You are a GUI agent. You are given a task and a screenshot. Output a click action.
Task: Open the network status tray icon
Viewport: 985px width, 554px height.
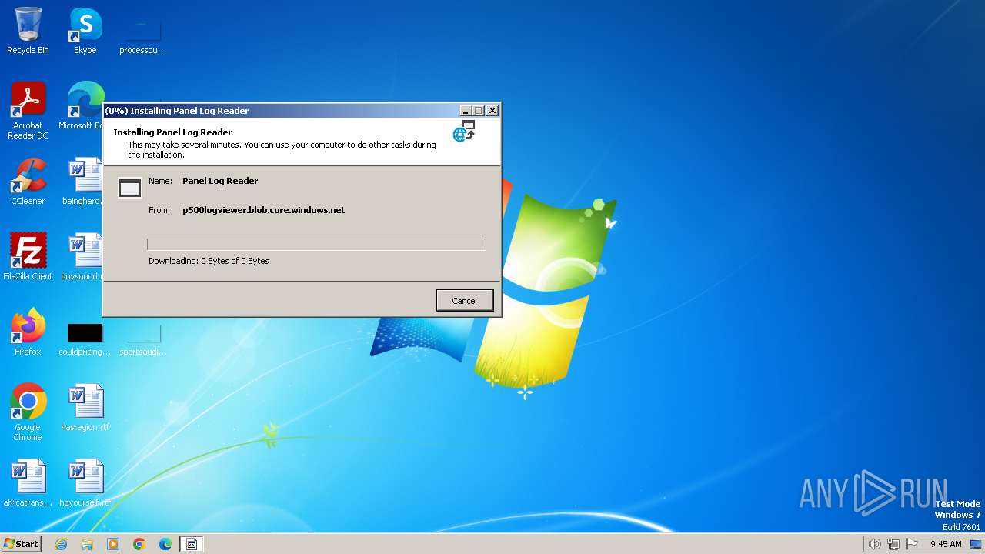(893, 544)
